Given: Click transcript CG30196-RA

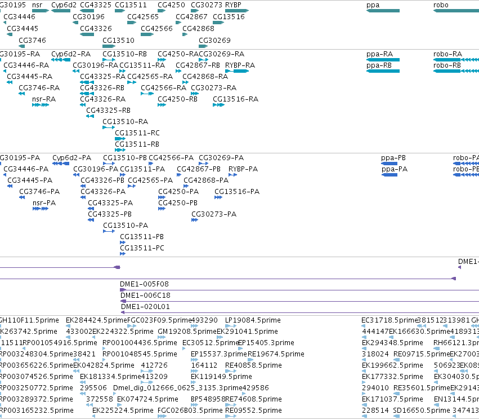Looking at the screenshot, I should tap(95, 65).
